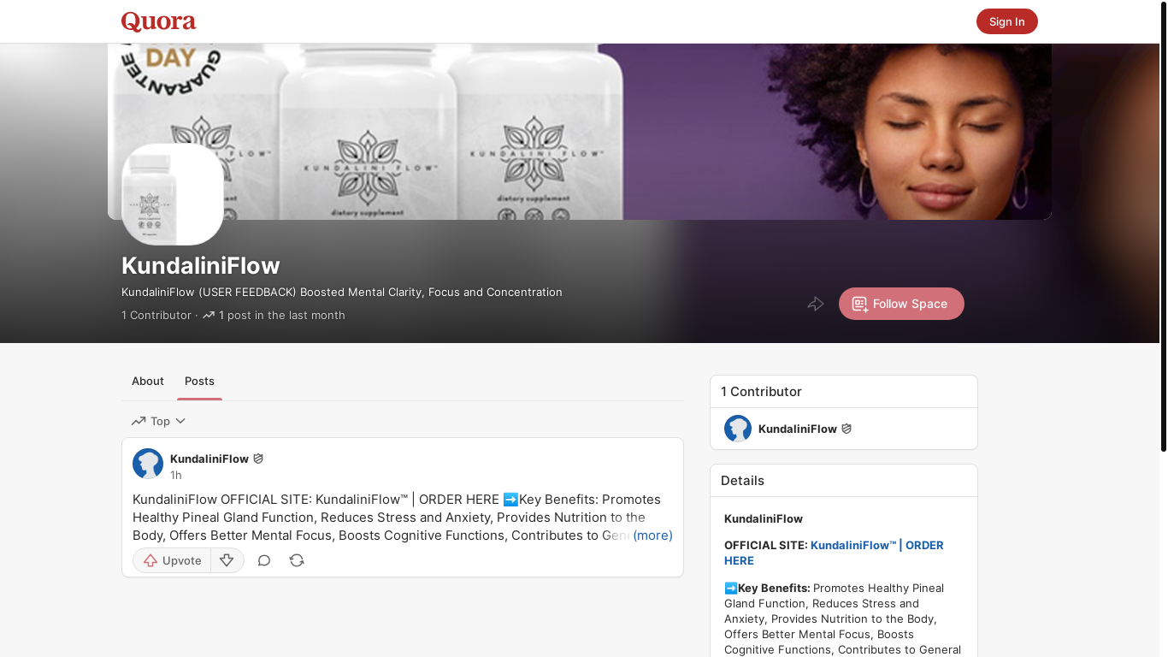Expand the Top sort dropdown
This screenshot has width=1168, height=657.
[x=159, y=421]
